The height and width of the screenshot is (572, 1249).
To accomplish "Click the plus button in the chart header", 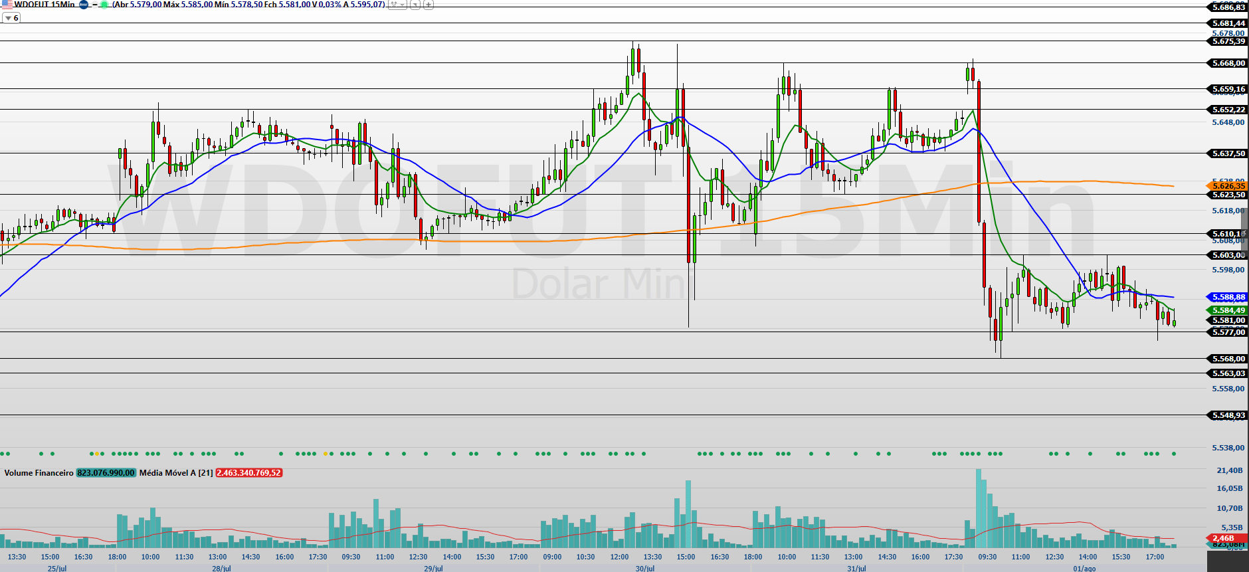I will 429,5.
